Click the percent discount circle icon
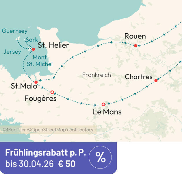Image resolution: width=182 pixels, height=174 pixels. (100, 157)
